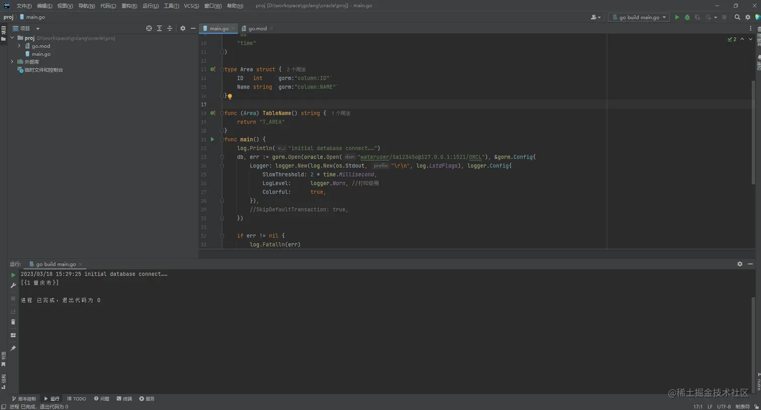Switch to the main.go editor tab
The width and height of the screenshot is (761, 410).
pos(219,29)
